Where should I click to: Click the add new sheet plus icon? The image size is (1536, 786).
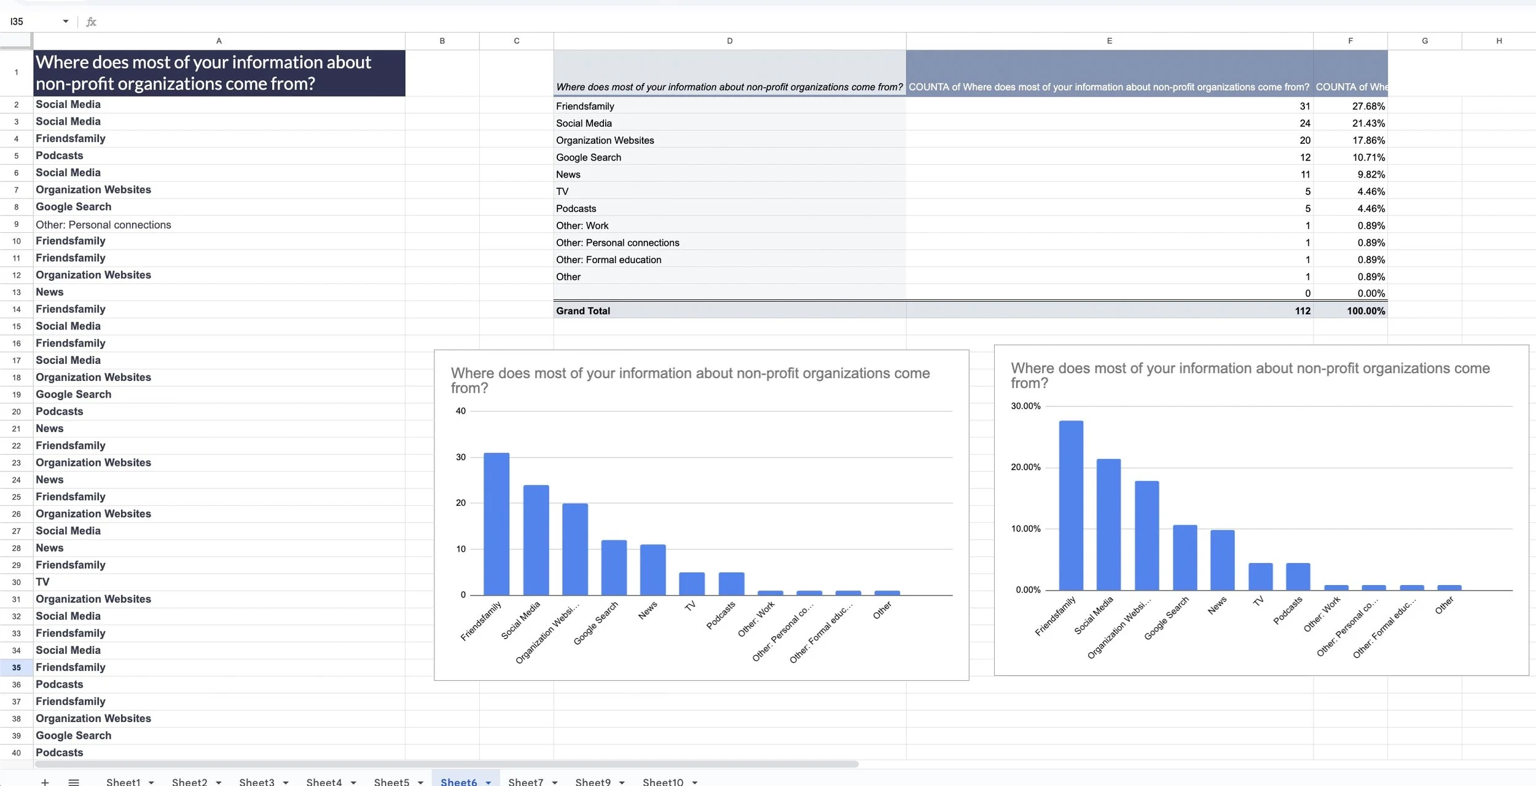click(45, 782)
